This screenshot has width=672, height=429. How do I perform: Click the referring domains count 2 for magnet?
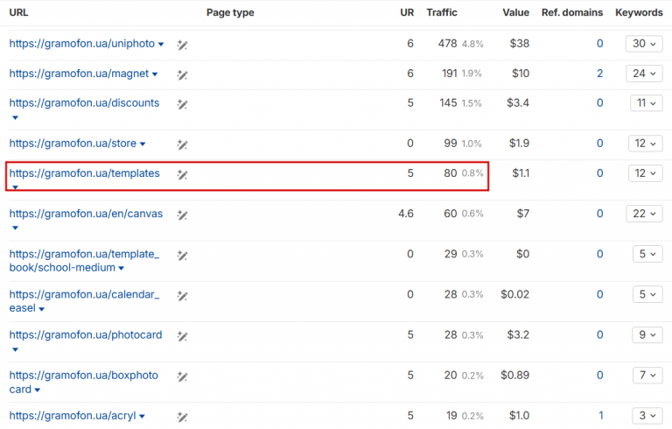click(x=599, y=74)
